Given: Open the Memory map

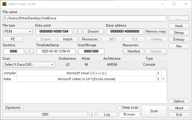Looking at the screenshot, I should point(156,32).
